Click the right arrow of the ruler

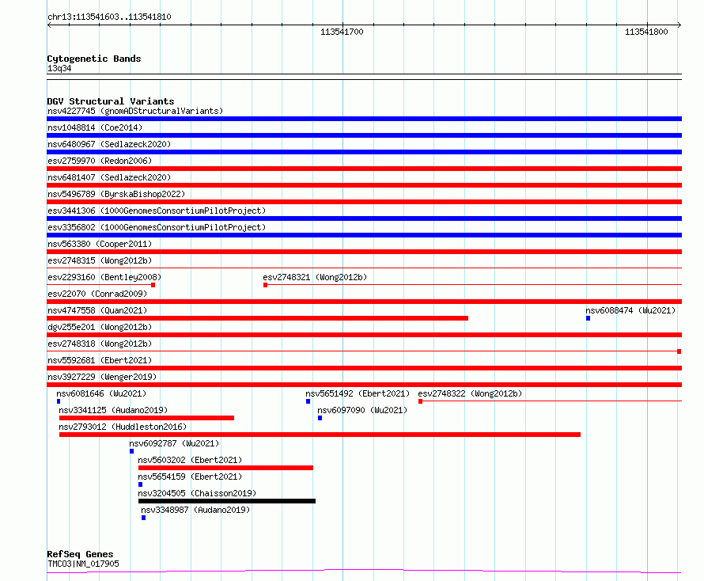pyautogui.click(x=679, y=25)
